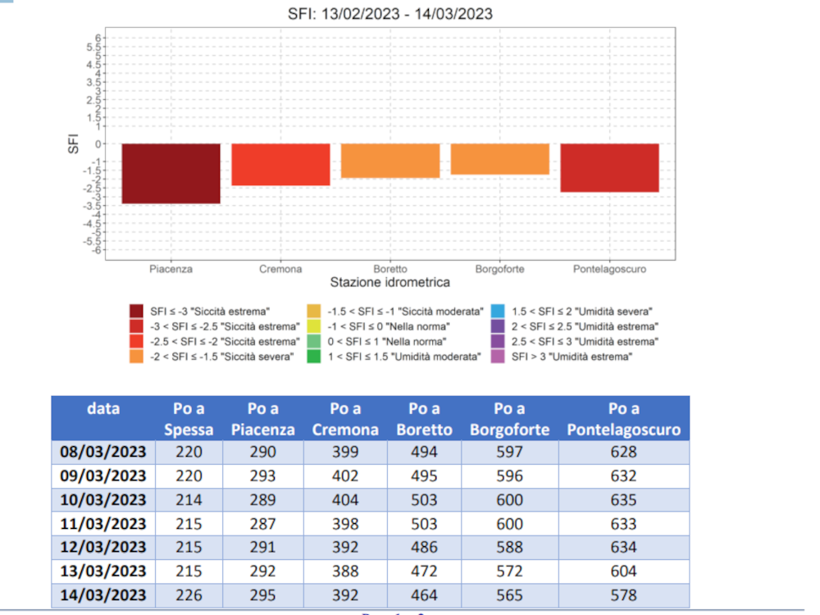The image size is (820, 615).
Task: Click the table cell showing 578
Action: click(x=623, y=594)
